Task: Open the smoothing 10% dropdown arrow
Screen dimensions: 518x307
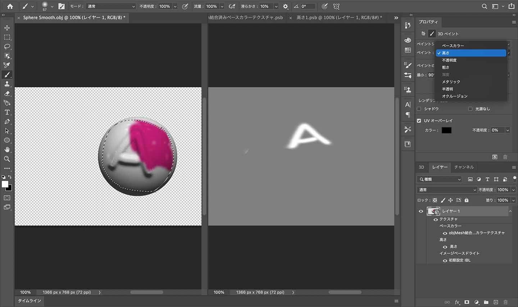Action: 276,6
